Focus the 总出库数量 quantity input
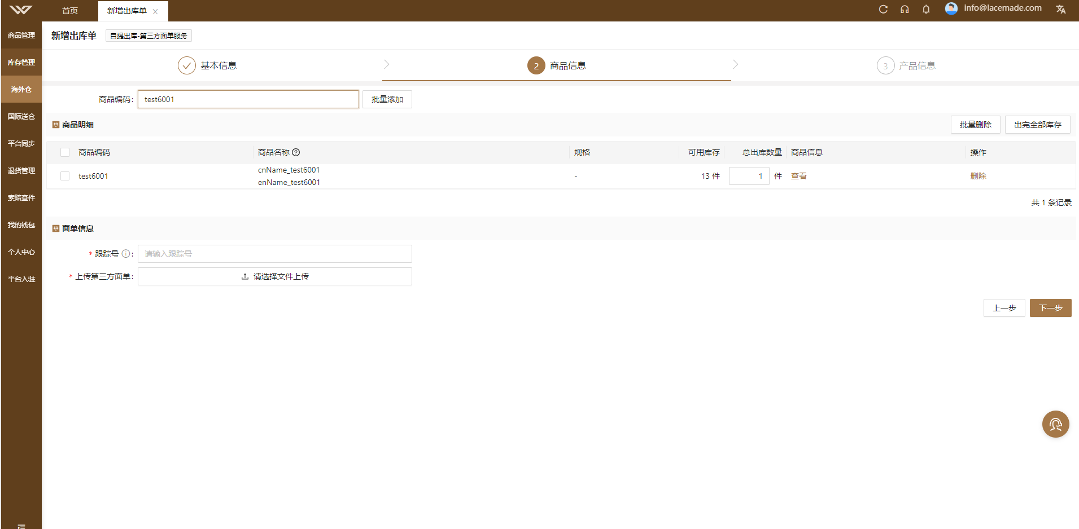The height and width of the screenshot is (529, 1079). click(749, 176)
